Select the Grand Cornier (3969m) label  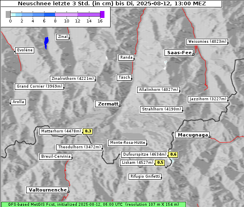tap(39, 86)
